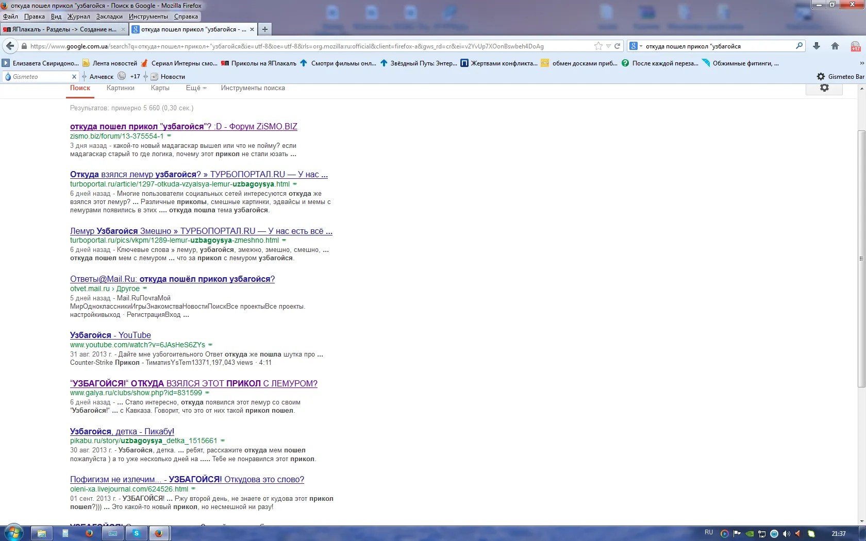Open the Приколы на ЯПлакалъ bookmark
866x541 pixels.
pos(259,63)
